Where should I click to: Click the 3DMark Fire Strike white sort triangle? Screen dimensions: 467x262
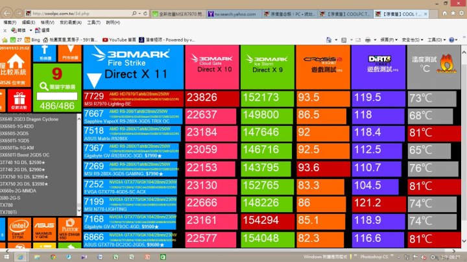tap(94, 80)
